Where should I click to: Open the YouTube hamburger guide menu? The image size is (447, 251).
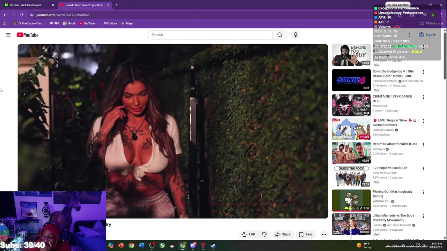tap(8, 35)
